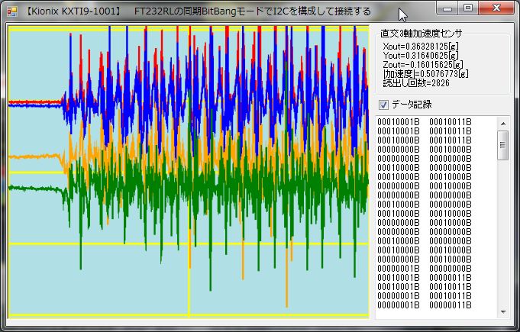
Task: Close the Kionix KXTI9-1001 window
Action: (496, 8)
